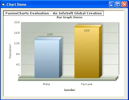Click the FusionCharts Evaluation banner
The height and width of the screenshot is (100, 129).
tap(54, 13)
